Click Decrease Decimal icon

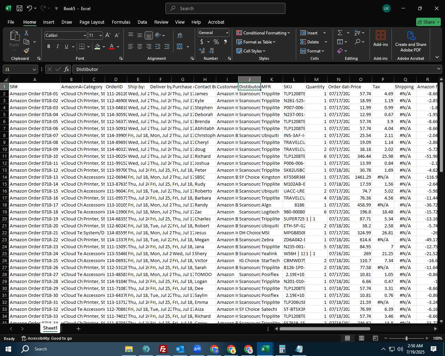211,51
